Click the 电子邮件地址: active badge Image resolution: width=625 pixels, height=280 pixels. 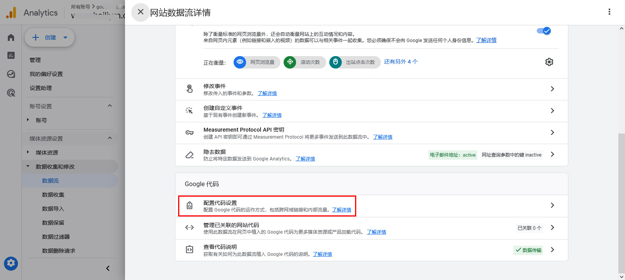(453, 155)
